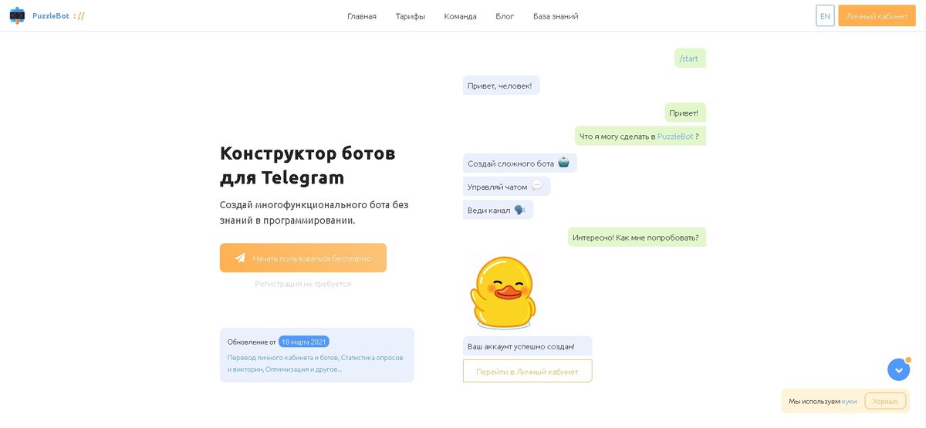Click the robot emoji in Создай сложного бота

563,163
